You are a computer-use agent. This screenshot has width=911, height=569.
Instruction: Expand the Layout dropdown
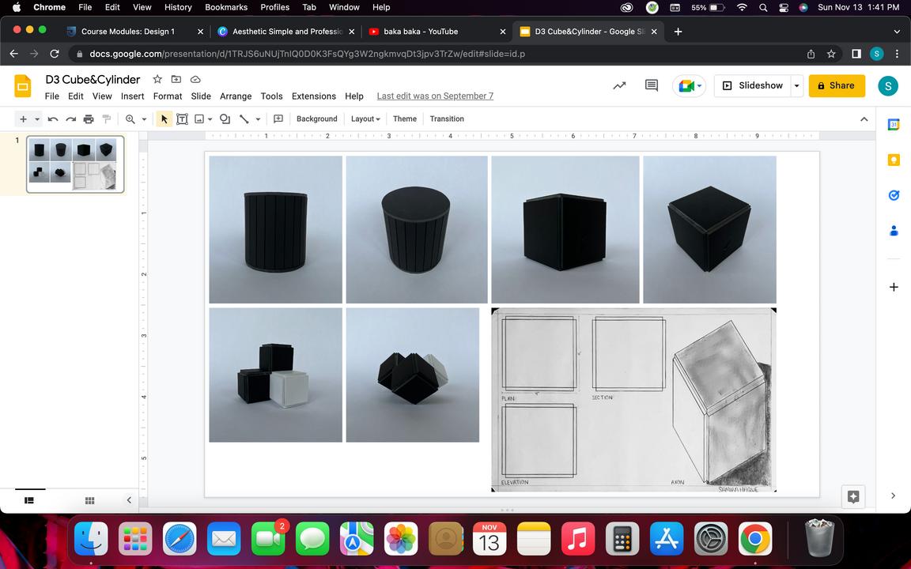[365, 119]
